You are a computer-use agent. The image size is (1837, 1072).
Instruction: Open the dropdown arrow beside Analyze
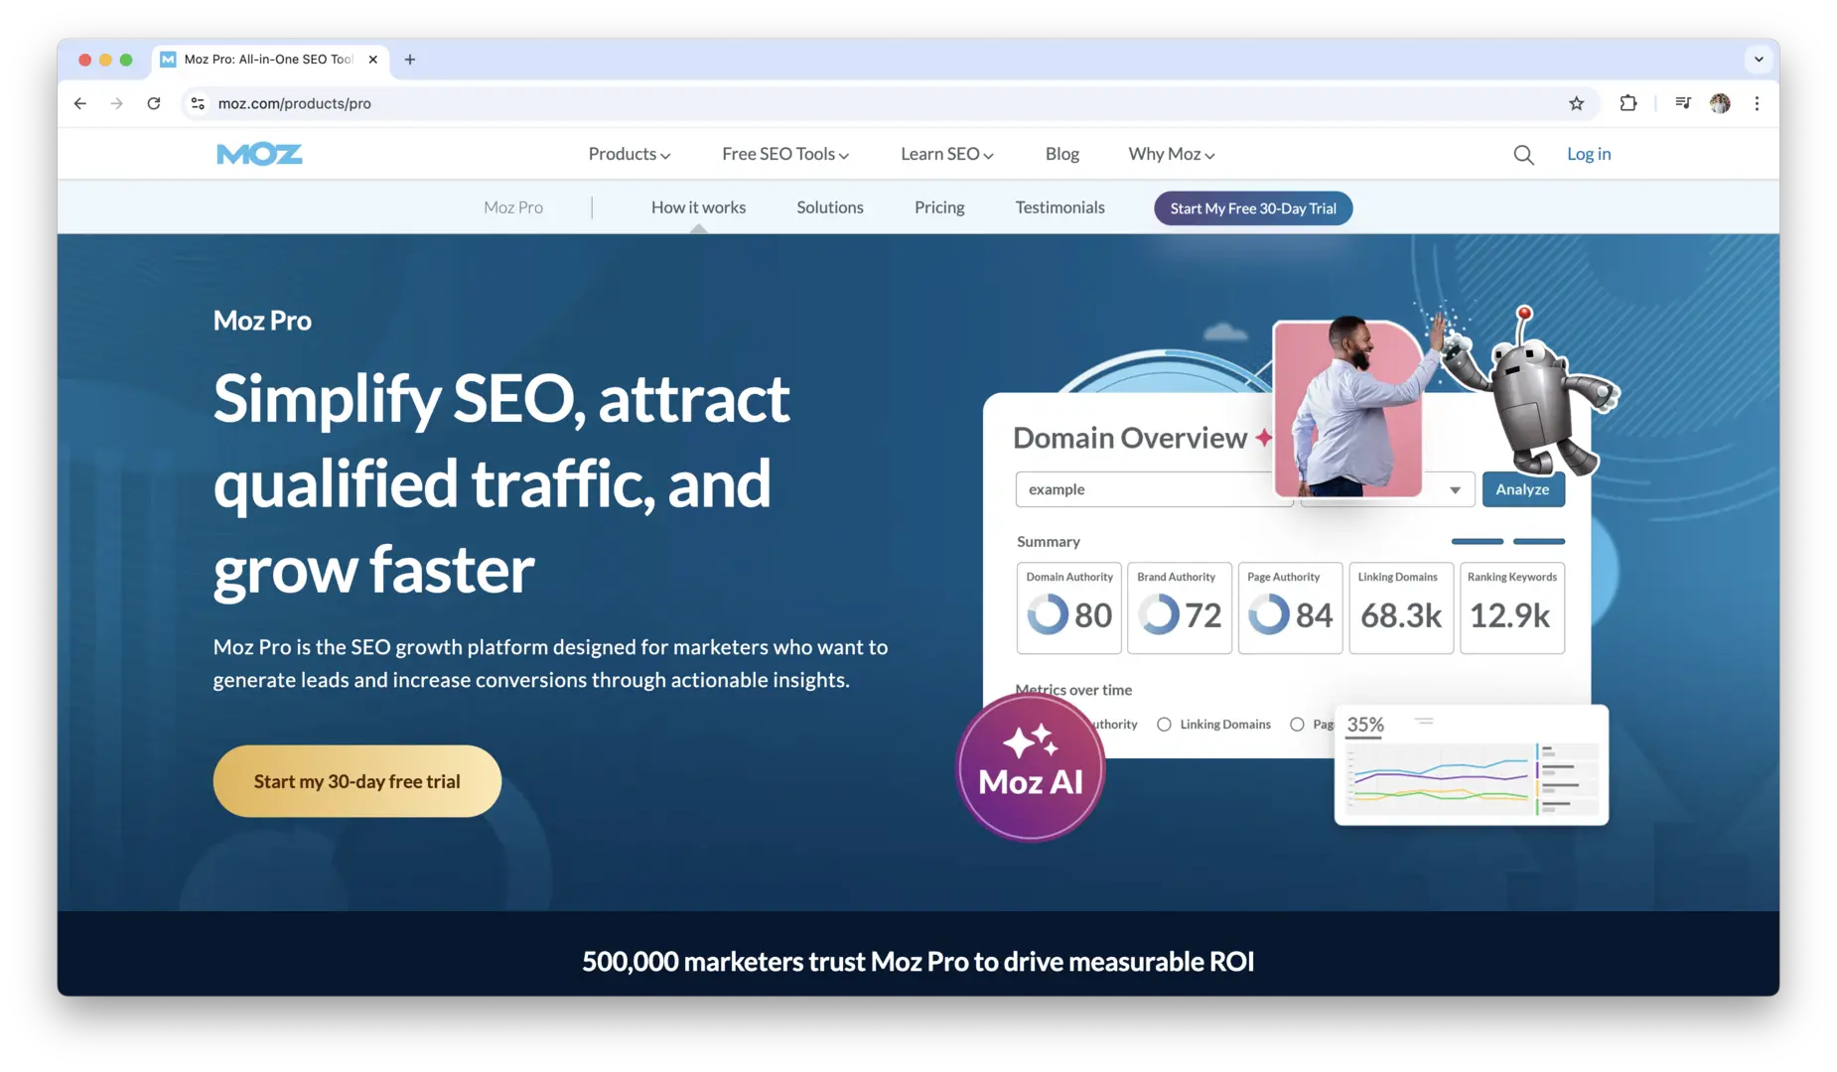click(1455, 490)
